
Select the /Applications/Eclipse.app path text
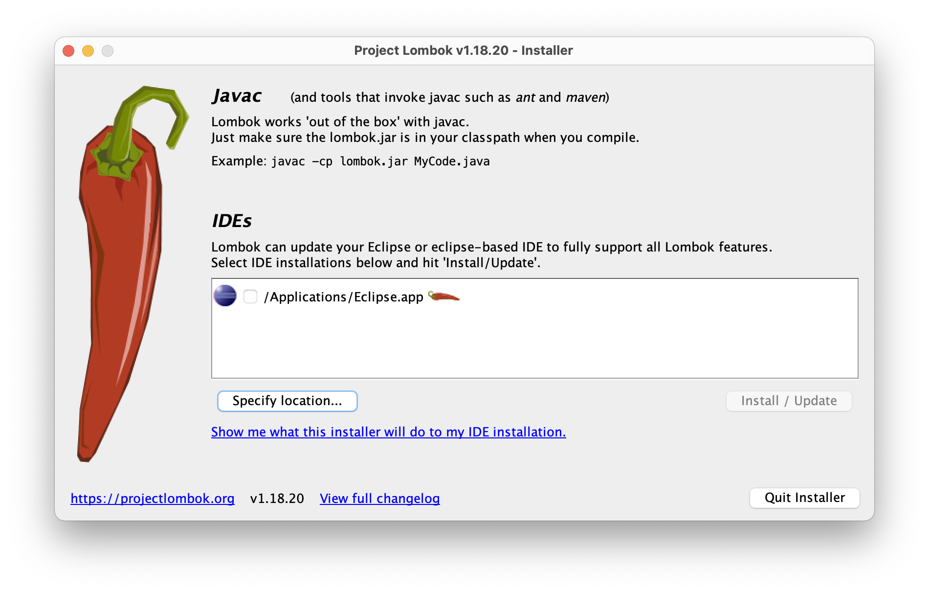pyautogui.click(x=343, y=296)
